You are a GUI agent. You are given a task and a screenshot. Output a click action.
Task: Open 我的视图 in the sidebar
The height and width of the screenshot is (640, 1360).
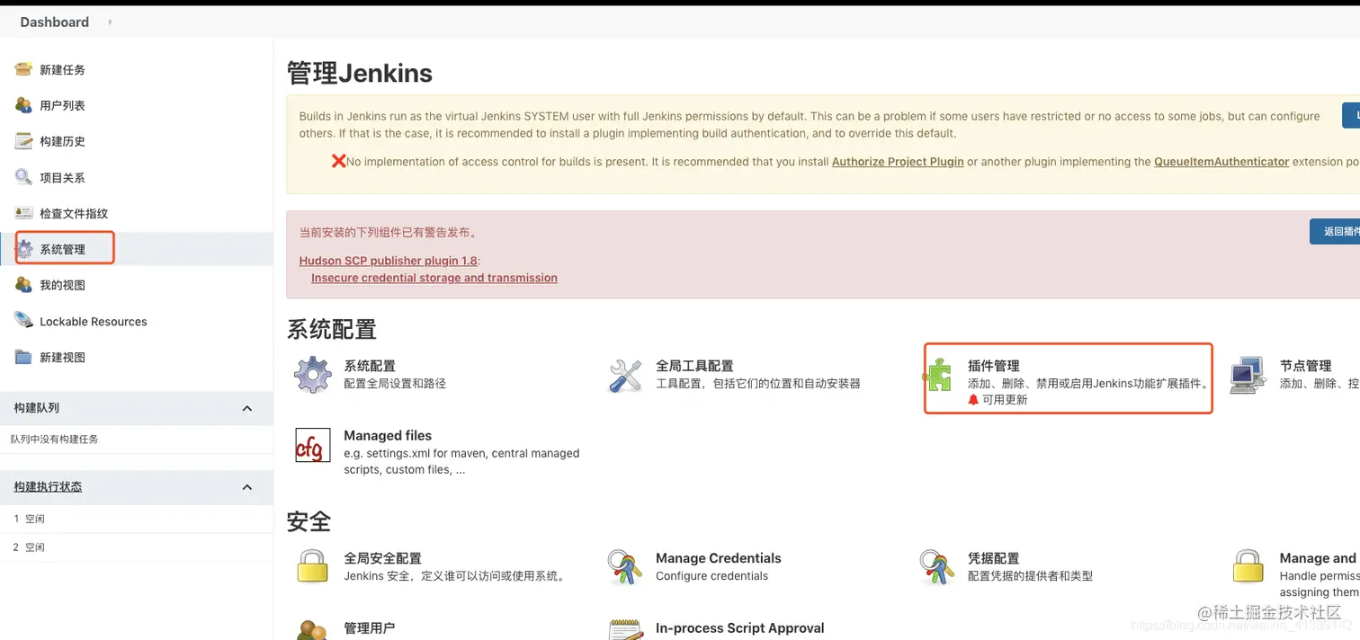62,285
